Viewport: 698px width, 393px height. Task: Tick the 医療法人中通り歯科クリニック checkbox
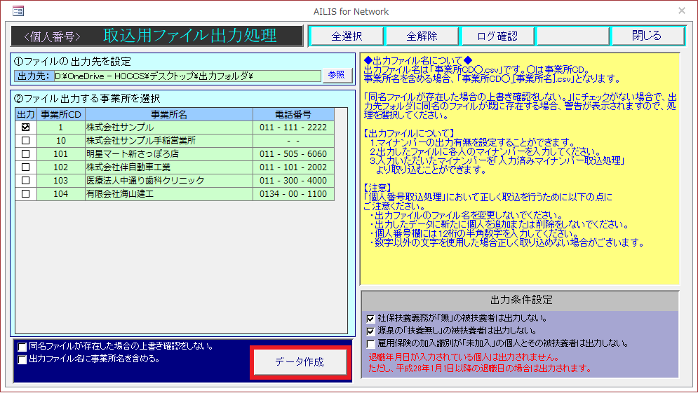pyautogui.click(x=26, y=181)
